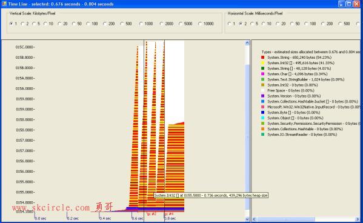The image size is (363, 223).
Task: Choose vertical scale 2000 option
Action: (161, 24)
